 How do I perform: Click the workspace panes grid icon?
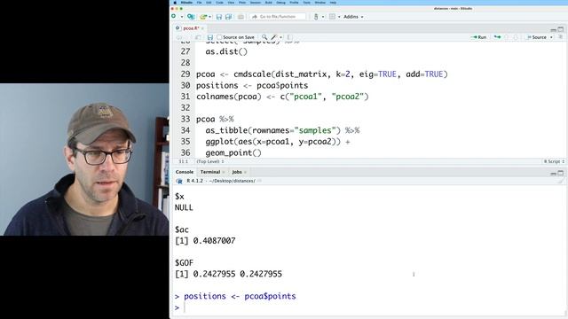click(x=332, y=17)
